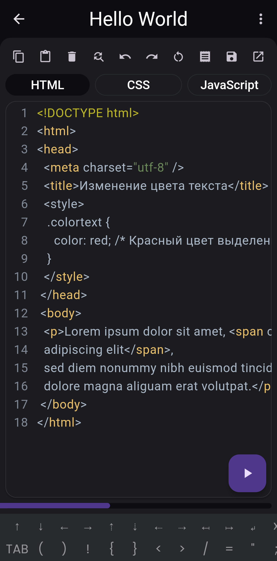The height and width of the screenshot is (561, 277).
Task: Select the HTML tab
Action: [x=47, y=85]
